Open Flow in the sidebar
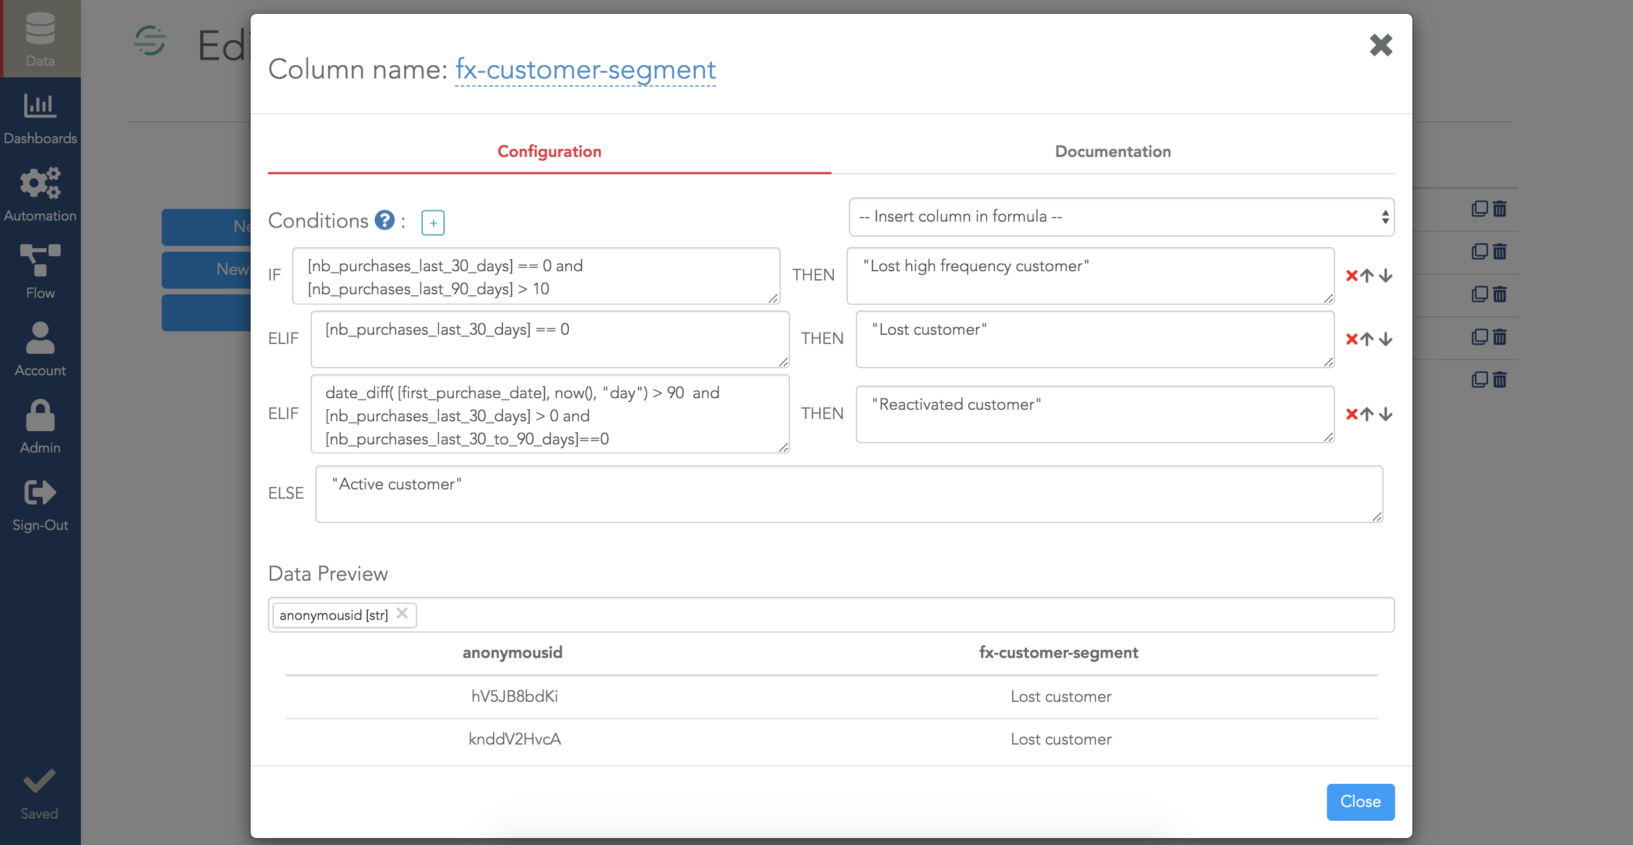 (40, 272)
